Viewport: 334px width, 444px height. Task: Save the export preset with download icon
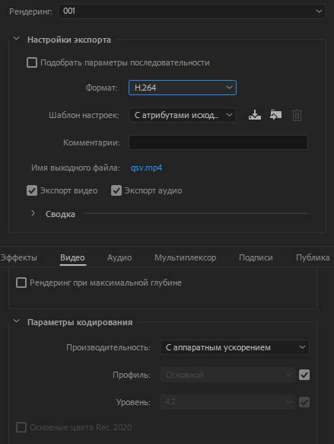click(255, 115)
